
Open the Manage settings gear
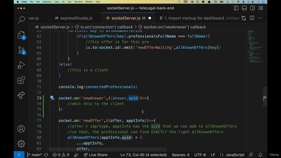coord(22,144)
